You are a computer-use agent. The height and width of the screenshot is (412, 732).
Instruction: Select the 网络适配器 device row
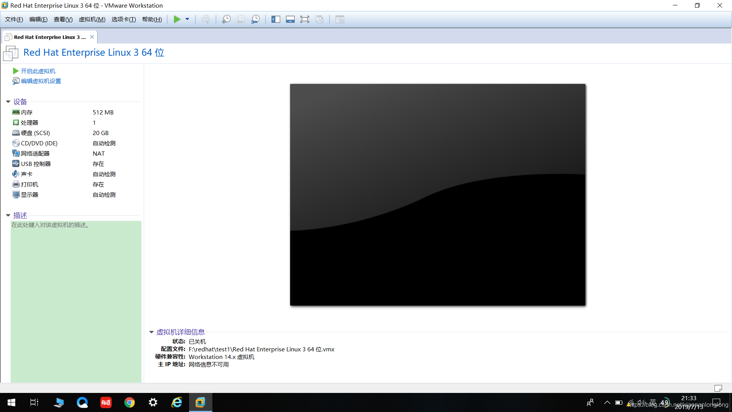pos(75,153)
